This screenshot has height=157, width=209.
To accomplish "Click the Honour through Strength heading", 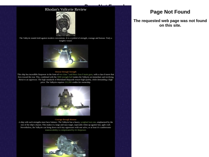I will pyautogui.click(x=66, y=72).
